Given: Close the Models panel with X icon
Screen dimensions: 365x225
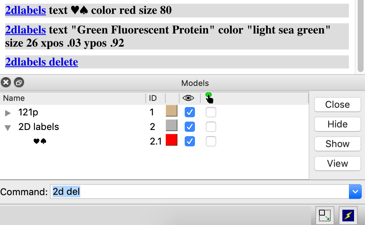Looking at the screenshot, I should coord(5,83).
